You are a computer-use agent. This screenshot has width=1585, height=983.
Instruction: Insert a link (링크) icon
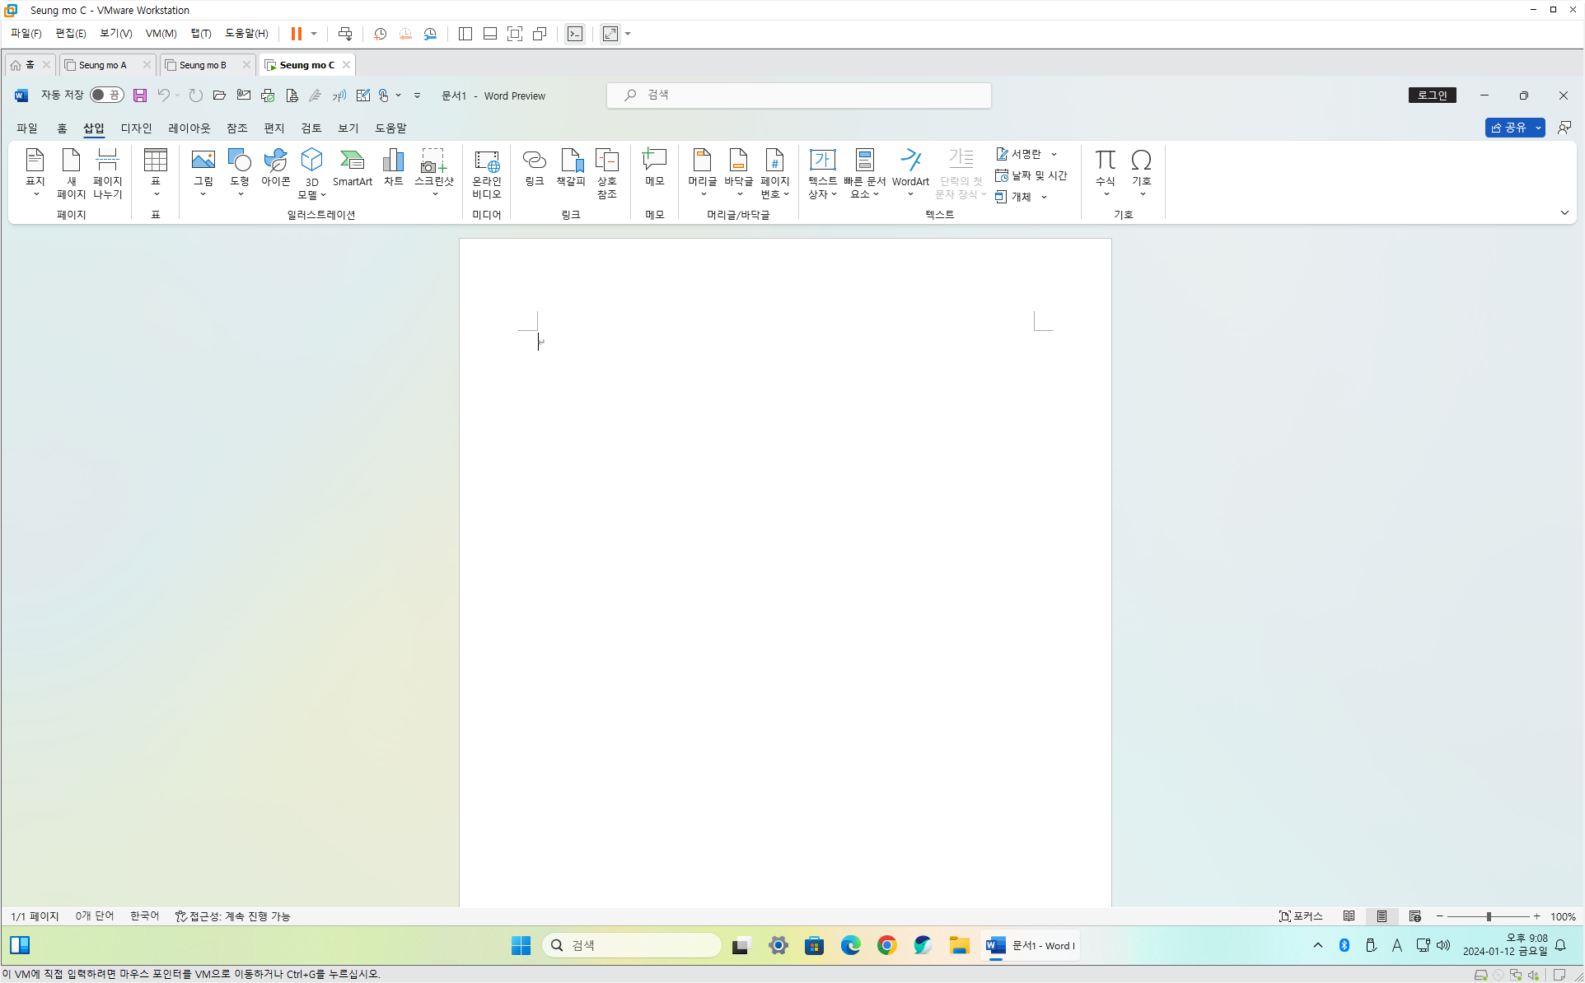[x=534, y=168]
